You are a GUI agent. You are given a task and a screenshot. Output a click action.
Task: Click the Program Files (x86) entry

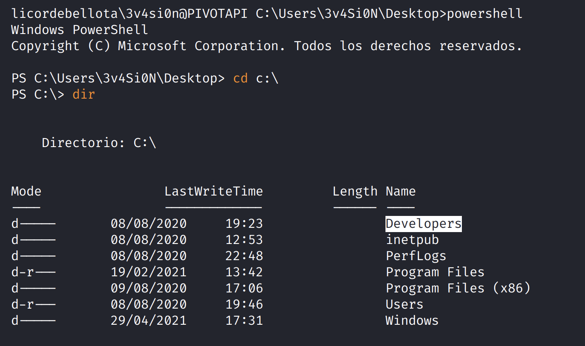pyautogui.click(x=458, y=288)
